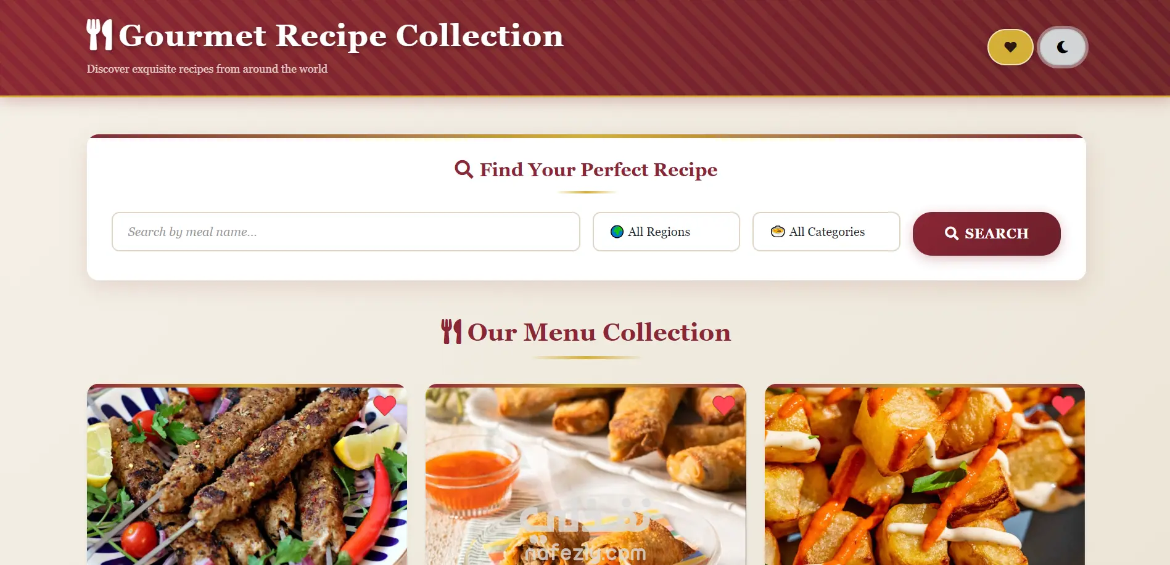Screen dimensions: 1170x565
Task: Click the Find Your Perfect Recipe heading
Action: coord(598,169)
